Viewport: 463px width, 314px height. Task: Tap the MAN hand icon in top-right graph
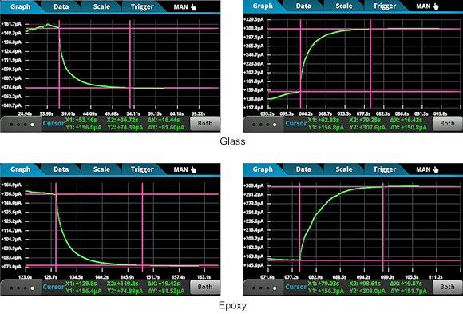pos(436,6)
